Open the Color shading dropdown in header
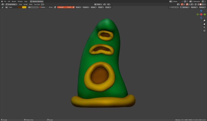This screenshot has width=207, height=121. [98, 4]
